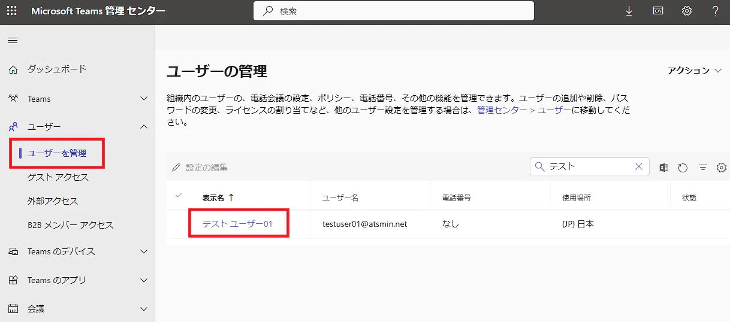Open ダッシュボード in sidebar

[x=57, y=69]
